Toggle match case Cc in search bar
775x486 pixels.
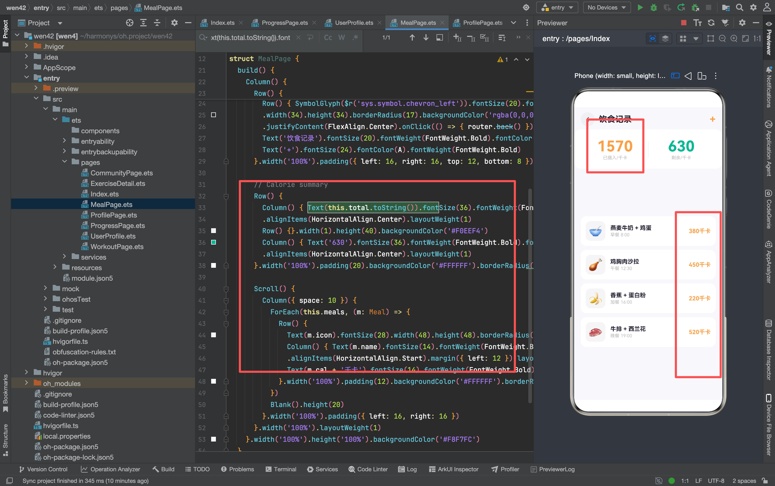click(x=328, y=38)
